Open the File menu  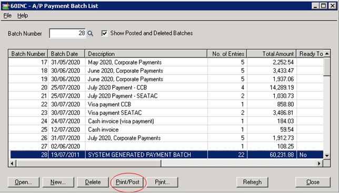7,16
